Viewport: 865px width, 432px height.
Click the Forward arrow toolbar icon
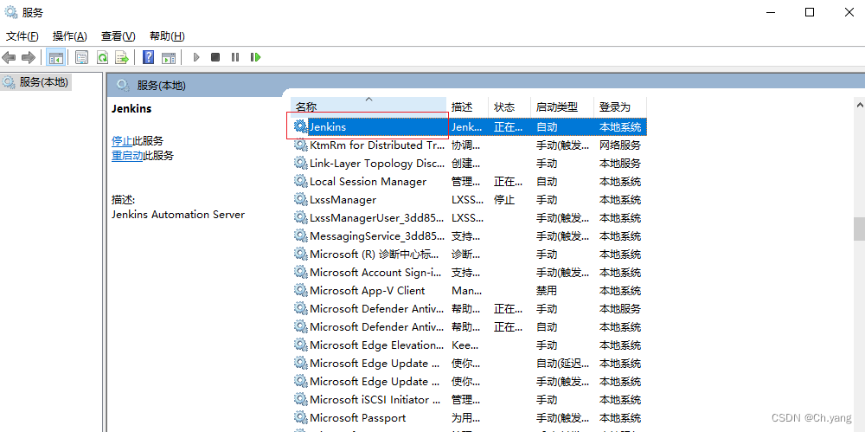(x=29, y=57)
